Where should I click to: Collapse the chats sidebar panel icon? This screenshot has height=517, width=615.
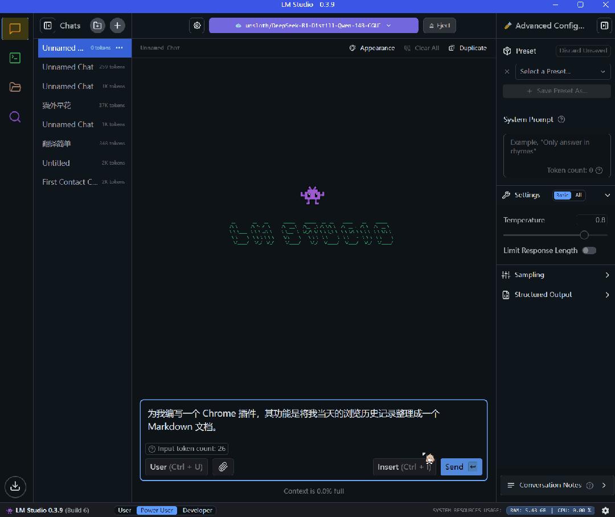coord(48,26)
